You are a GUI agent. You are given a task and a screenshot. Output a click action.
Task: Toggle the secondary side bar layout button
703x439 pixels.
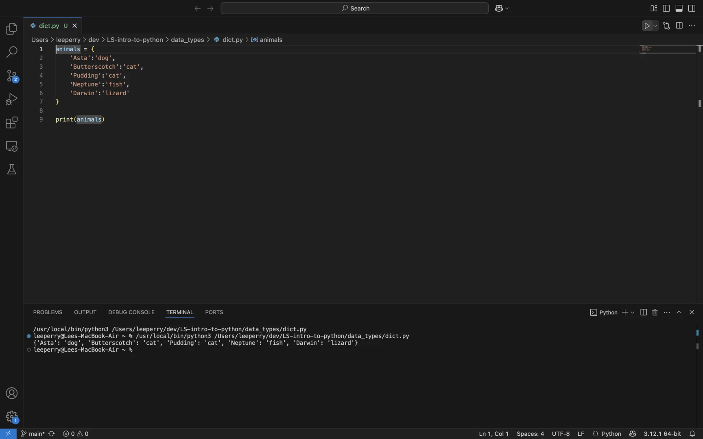[692, 9]
